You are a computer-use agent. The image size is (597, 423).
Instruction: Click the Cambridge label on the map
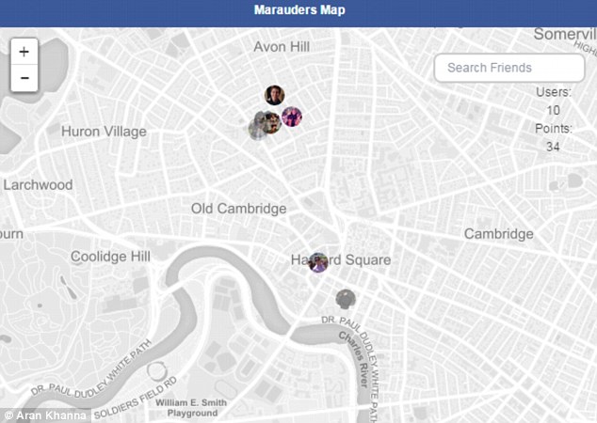pos(499,234)
